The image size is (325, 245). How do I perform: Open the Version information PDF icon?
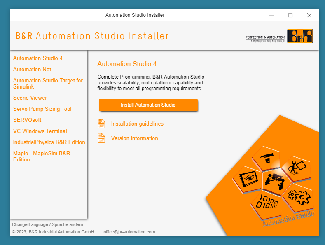click(101, 138)
